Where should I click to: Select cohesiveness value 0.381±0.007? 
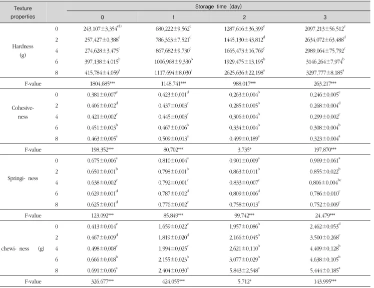[102, 94]
